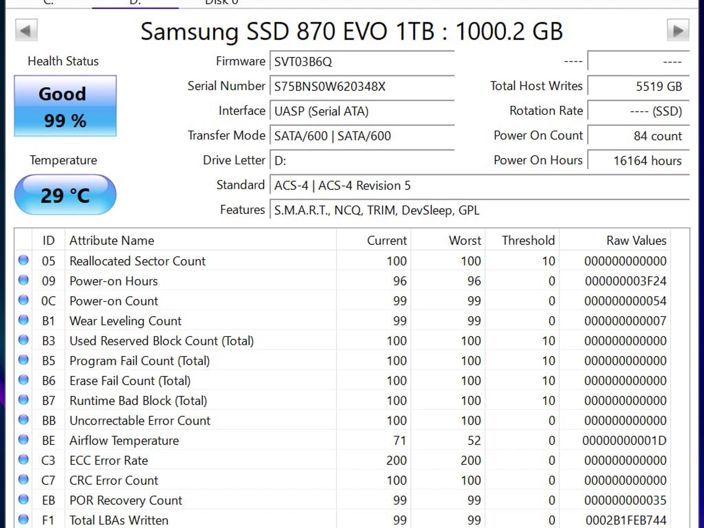The height and width of the screenshot is (528, 704).
Task: Select Power On Hours value 16164 hours
Action: 648,161
